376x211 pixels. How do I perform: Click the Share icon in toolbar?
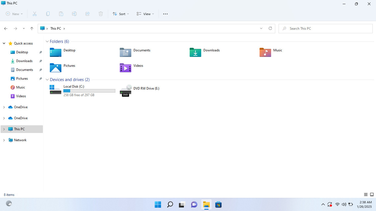click(x=88, y=14)
